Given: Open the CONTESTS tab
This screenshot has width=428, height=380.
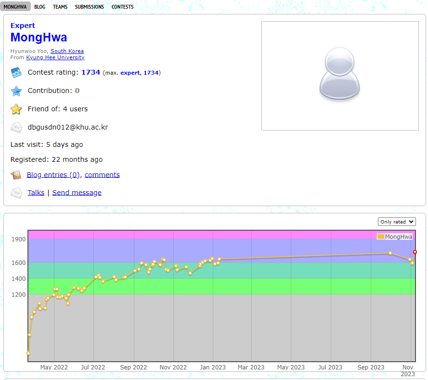Looking at the screenshot, I should coord(122,7).
